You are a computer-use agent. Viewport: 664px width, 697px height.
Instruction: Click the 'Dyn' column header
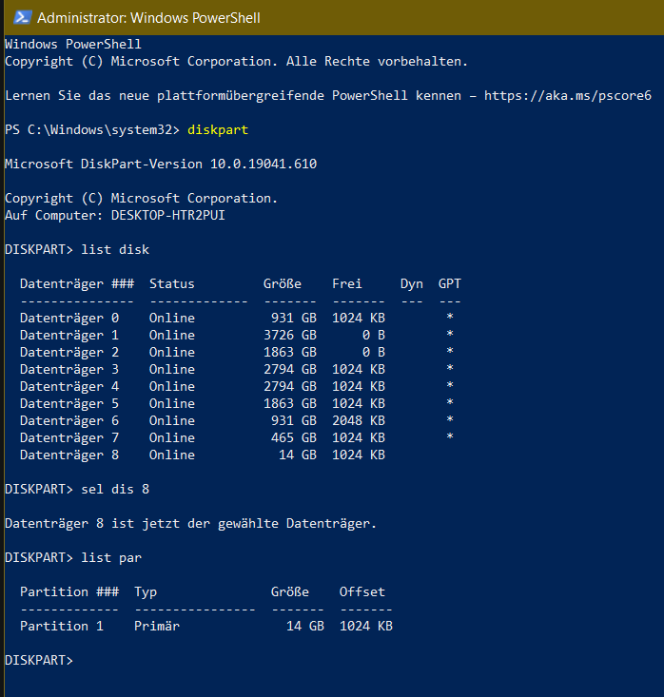(411, 284)
